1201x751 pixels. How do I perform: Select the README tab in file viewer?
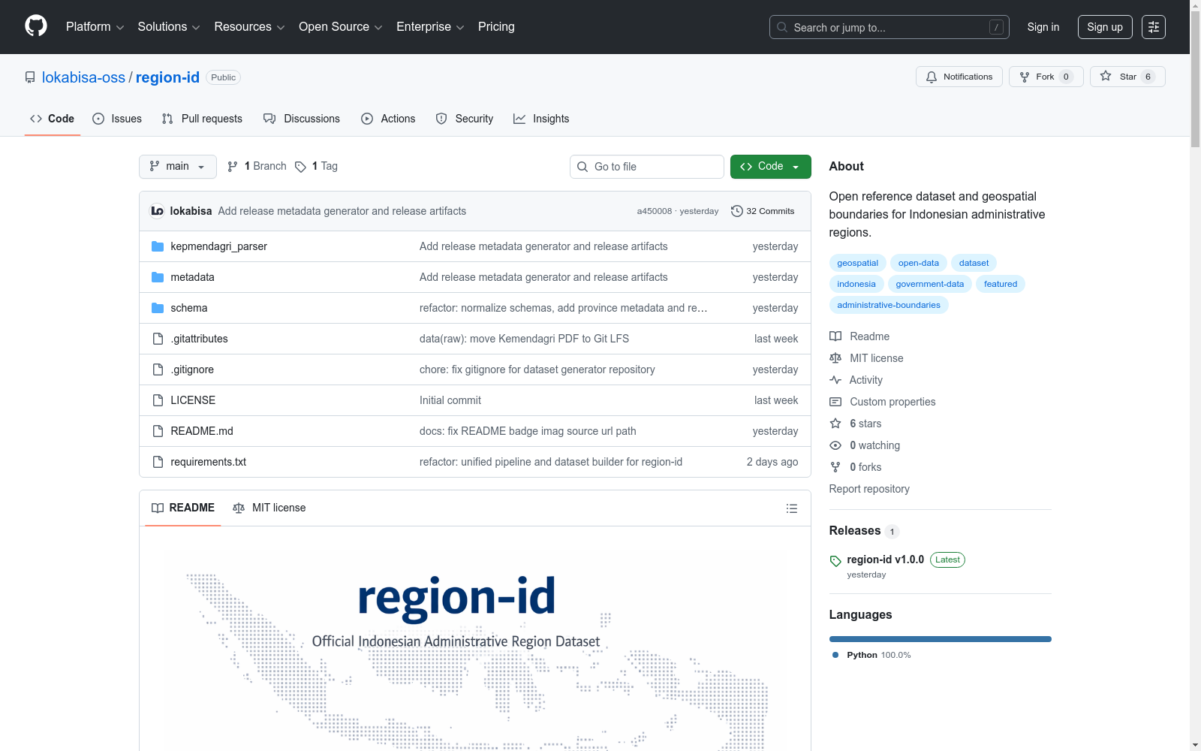183,508
